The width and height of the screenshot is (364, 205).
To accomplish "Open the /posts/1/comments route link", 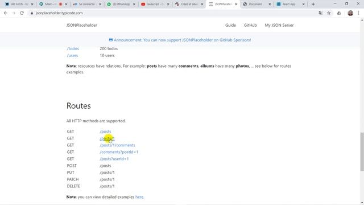I will [x=117, y=145].
